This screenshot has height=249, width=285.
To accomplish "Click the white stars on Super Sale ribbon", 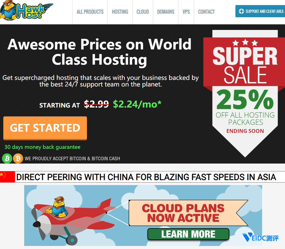I will tap(245, 43).
